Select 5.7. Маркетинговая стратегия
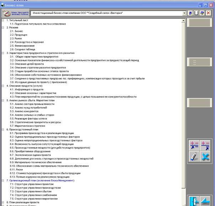Screen dimensions: 215x206 click(x=27, y=126)
